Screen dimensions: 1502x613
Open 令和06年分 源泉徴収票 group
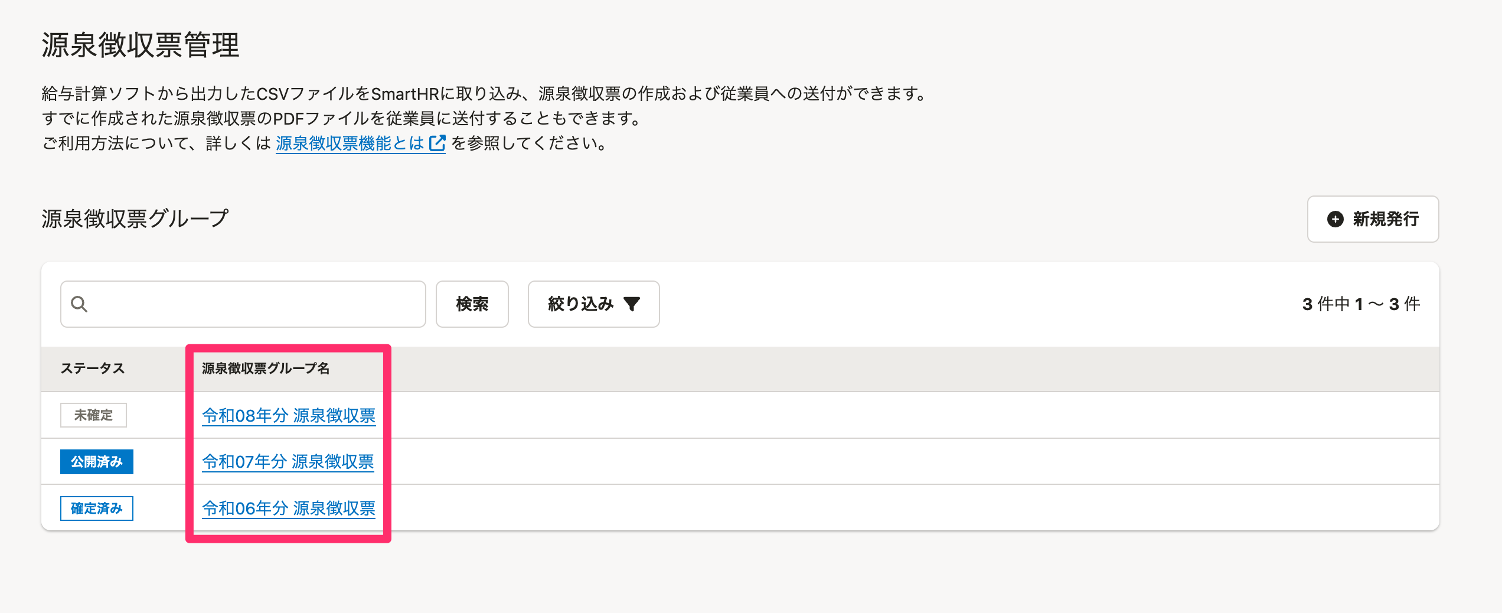tap(288, 508)
